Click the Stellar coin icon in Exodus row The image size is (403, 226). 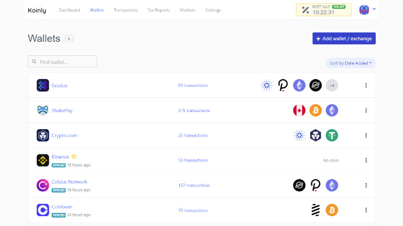[x=315, y=85]
